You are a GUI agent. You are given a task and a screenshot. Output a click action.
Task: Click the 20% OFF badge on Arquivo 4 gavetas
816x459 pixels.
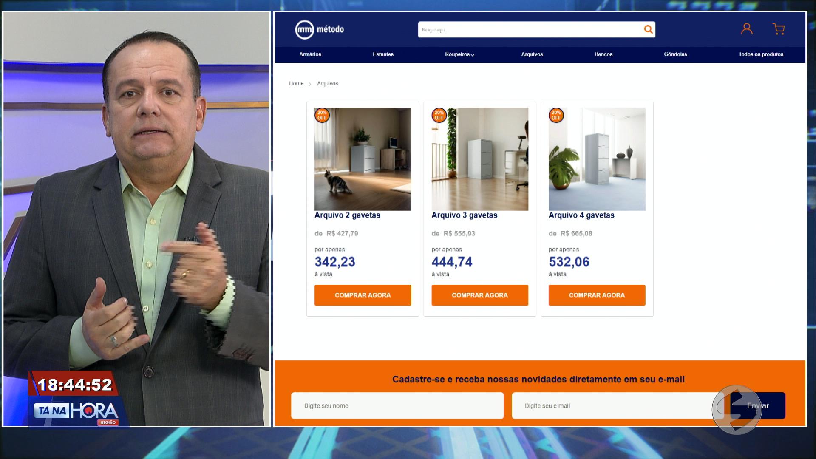point(556,115)
